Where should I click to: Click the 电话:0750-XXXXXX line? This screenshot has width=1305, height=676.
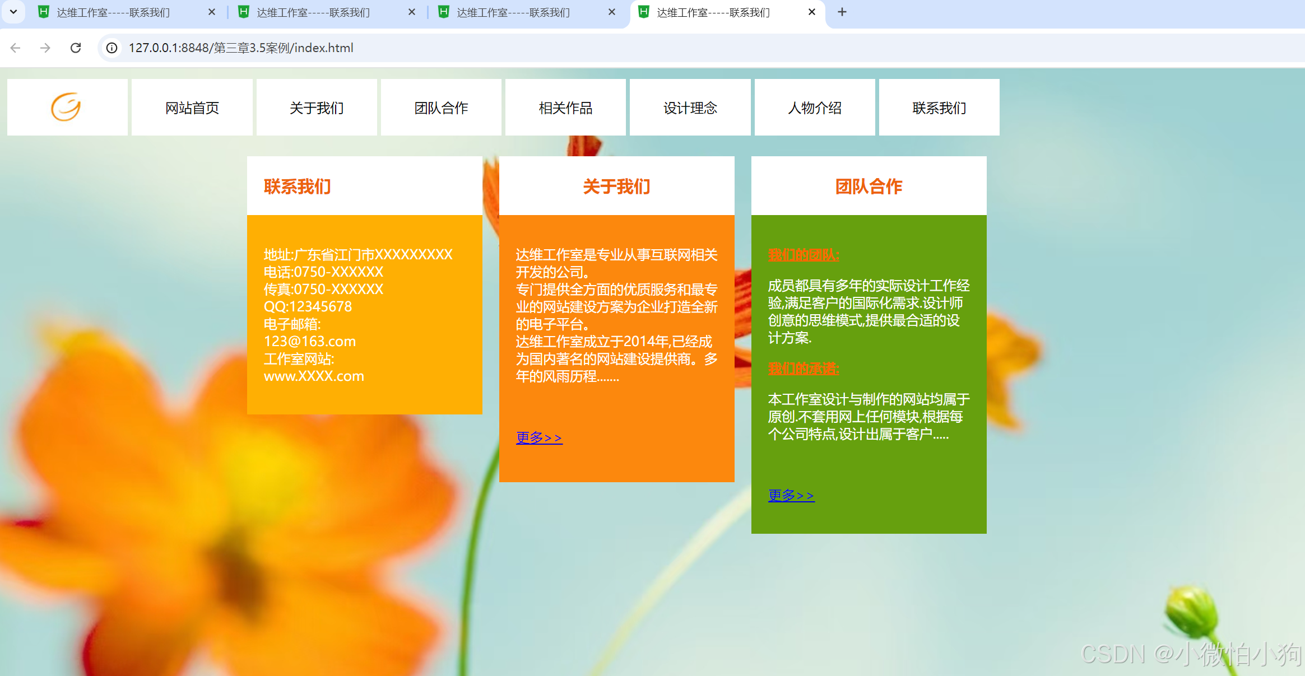[x=324, y=272]
